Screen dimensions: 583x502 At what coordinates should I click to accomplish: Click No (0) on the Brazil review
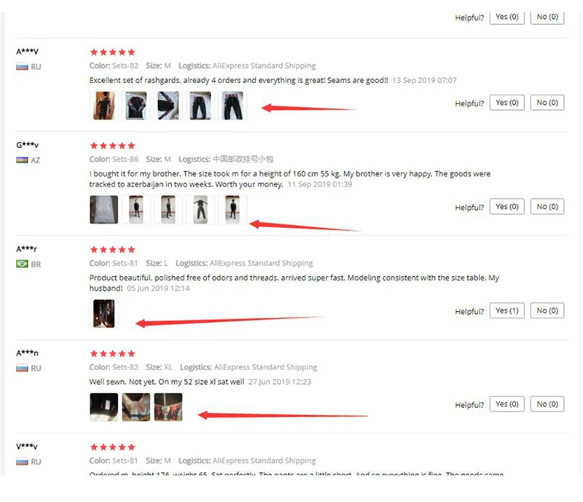(547, 310)
